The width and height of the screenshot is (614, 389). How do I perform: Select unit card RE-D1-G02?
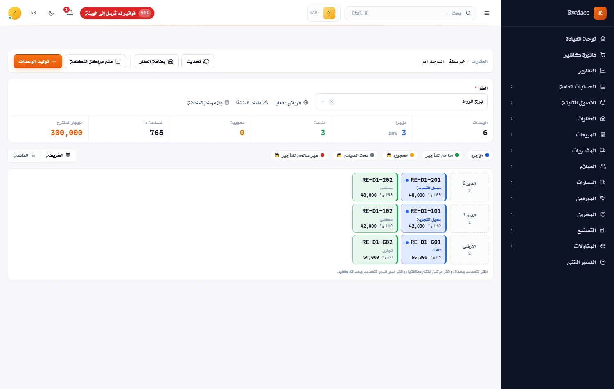tap(375, 249)
